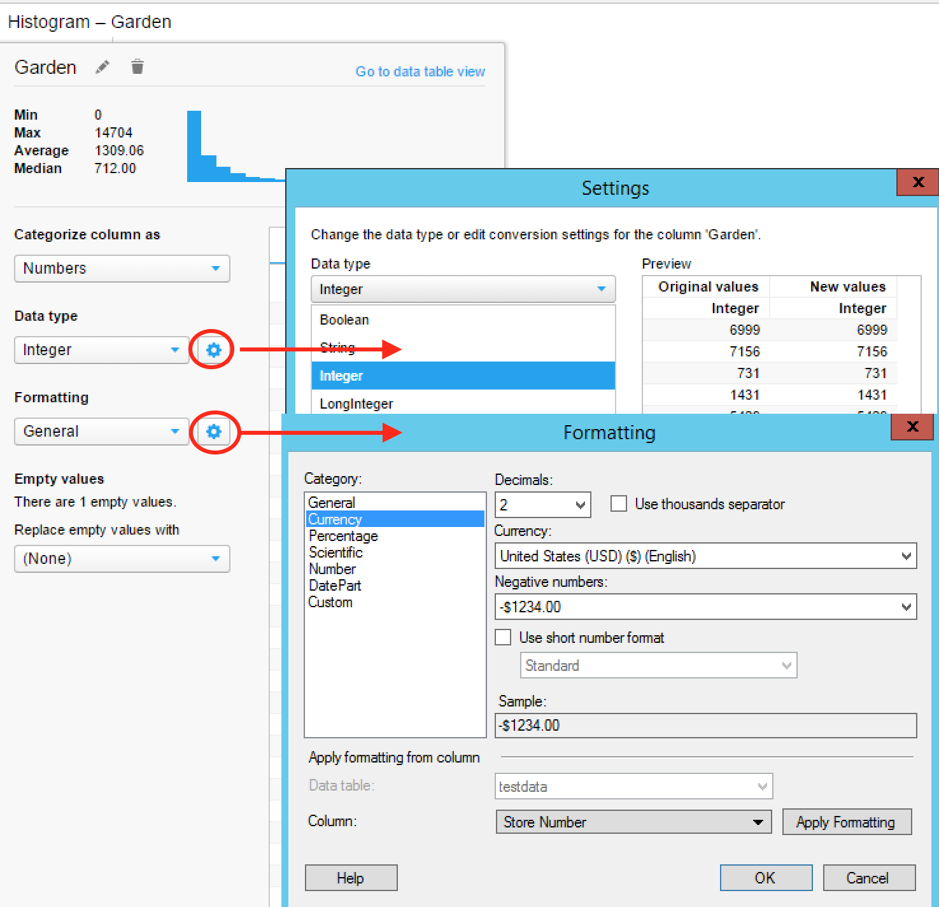This screenshot has width=939, height=907.
Task: Open the Decimals dropdown
Action: [x=542, y=505]
